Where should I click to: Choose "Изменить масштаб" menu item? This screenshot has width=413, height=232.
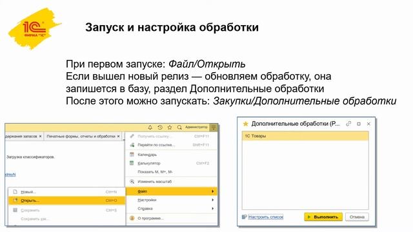click(171, 182)
